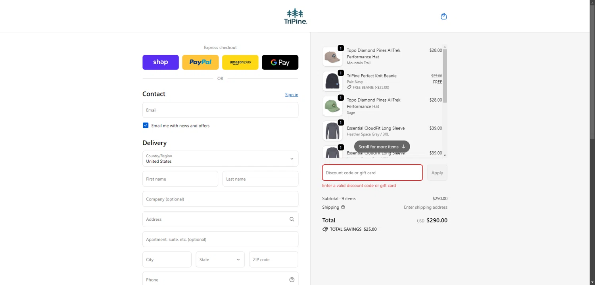Click the Pale Navy beanie thumbnail
Image resolution: width=595 pixels, height=285 pixels.
tap(332, 81)
